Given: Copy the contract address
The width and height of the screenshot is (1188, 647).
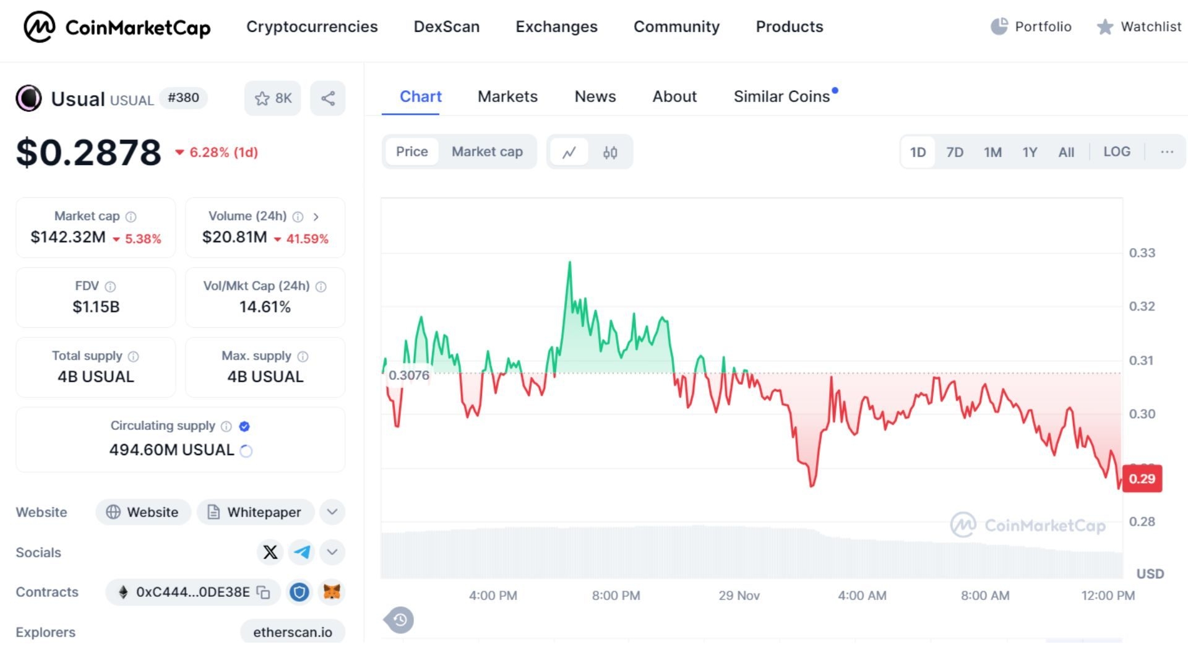Looking at the screenshot, I should [264, 593].
